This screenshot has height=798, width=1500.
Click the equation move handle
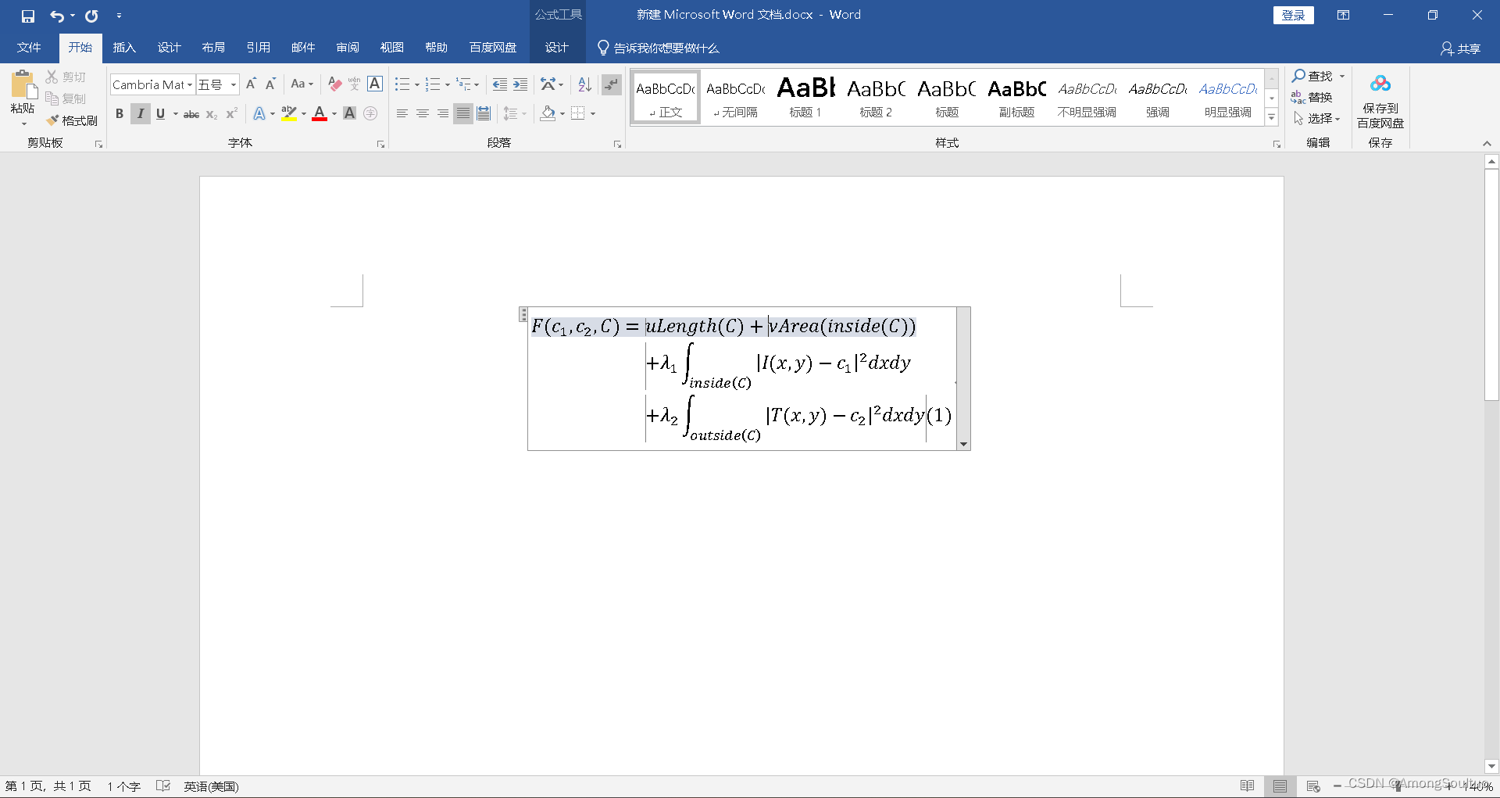[x=523, y=314]
